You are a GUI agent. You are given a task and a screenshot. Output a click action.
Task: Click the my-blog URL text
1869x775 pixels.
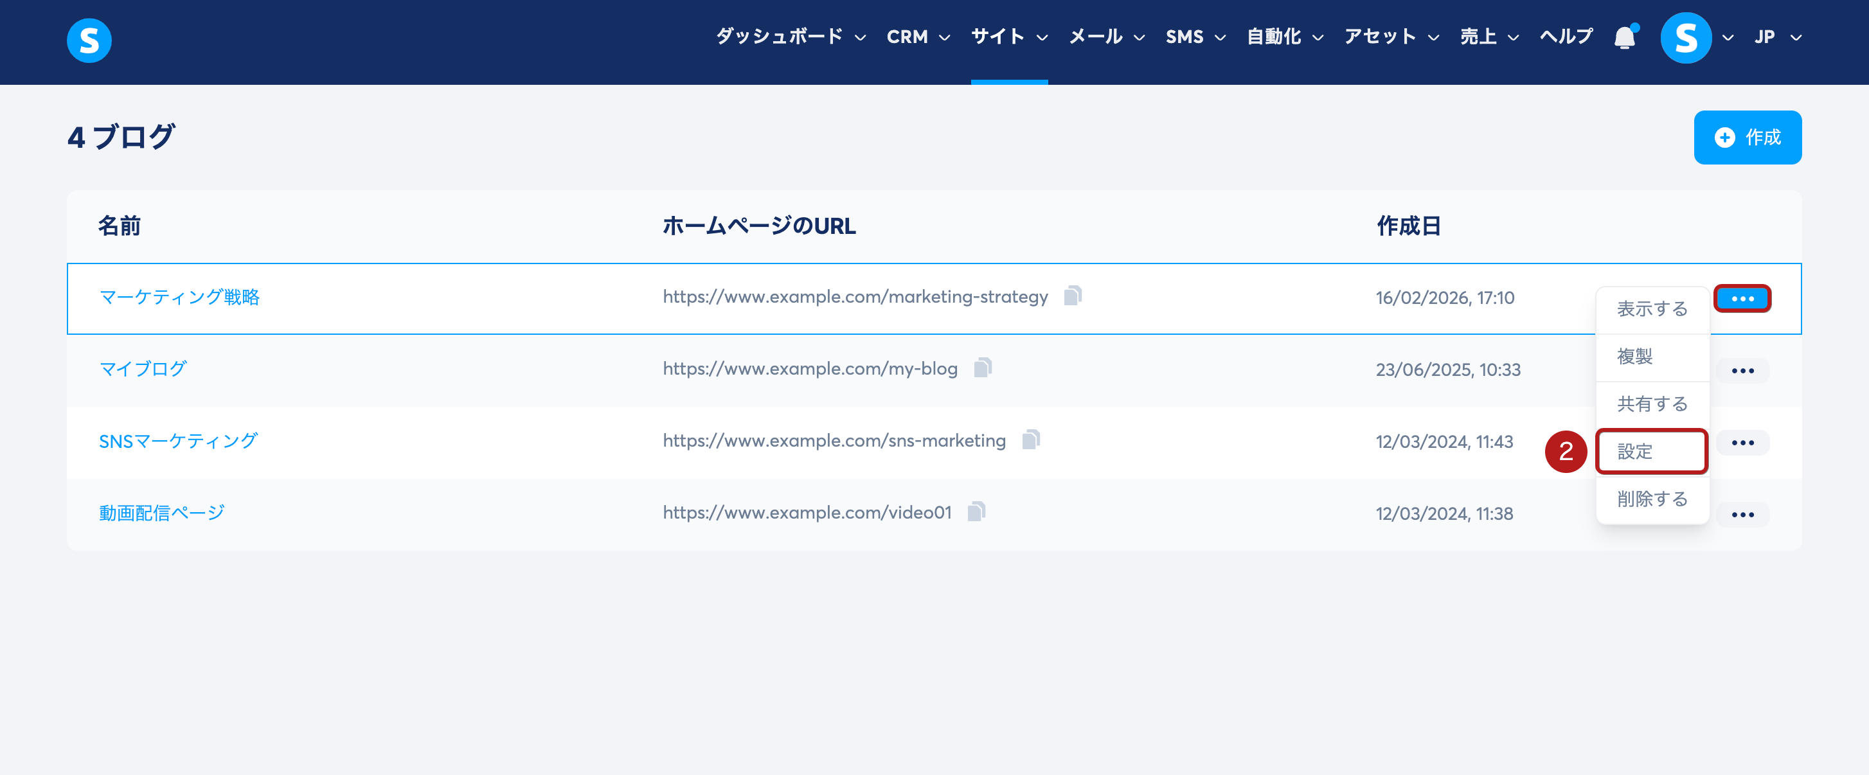[810, 368]
